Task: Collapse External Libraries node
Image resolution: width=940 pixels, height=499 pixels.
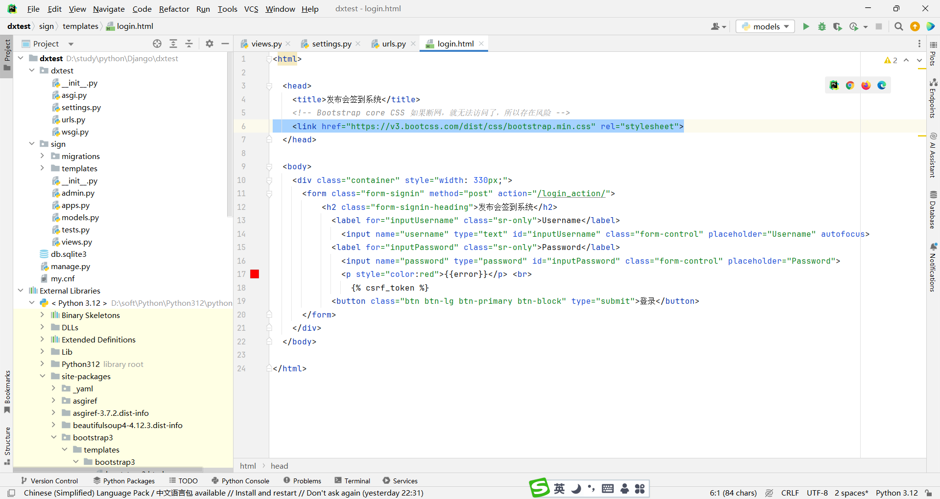Action: click(21, 291)
